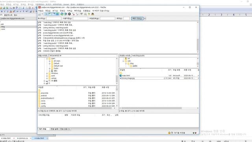Click the lock encryption status icon

tap(169, 133)
